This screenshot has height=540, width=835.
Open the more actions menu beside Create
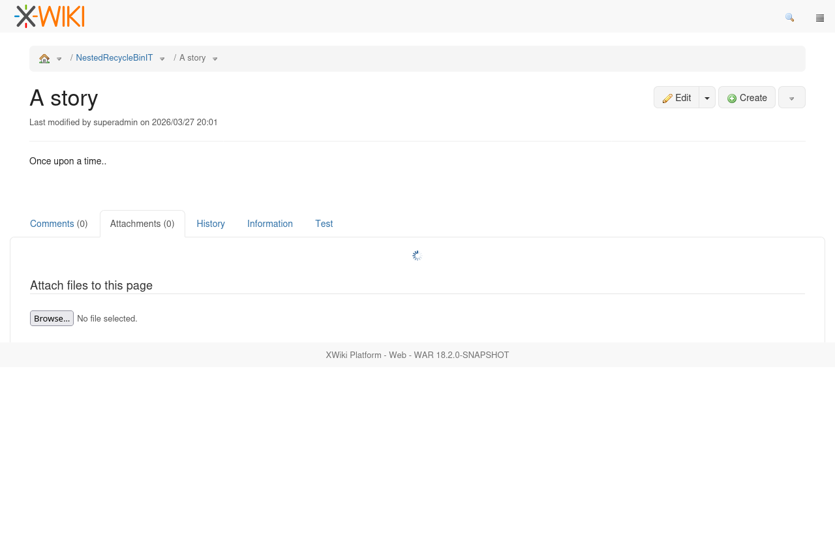click(792, 98)
